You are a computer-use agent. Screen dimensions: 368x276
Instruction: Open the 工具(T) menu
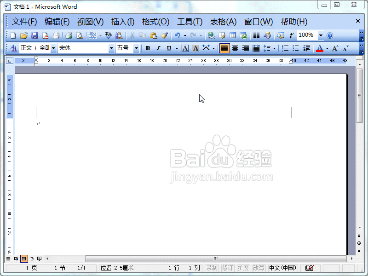point(190,22)
